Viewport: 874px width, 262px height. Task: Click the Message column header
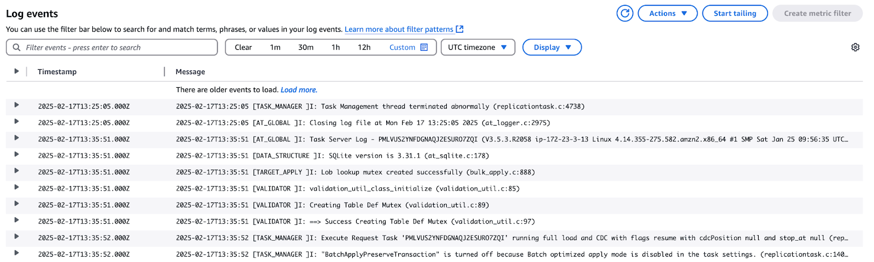click(x=190, y=72)
